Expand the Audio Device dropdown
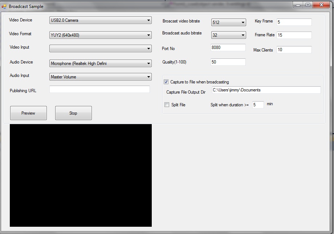The height and width of the screenshot is (234, 334). [100, 63]
